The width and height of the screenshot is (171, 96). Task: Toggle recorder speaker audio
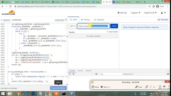[165, 87]
